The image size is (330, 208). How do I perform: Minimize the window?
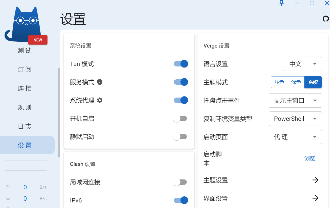(x=297, y=3)
